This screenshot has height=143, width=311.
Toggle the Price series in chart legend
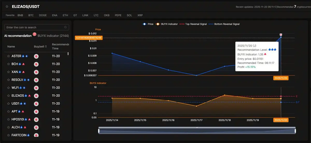[x=148, y=24]
